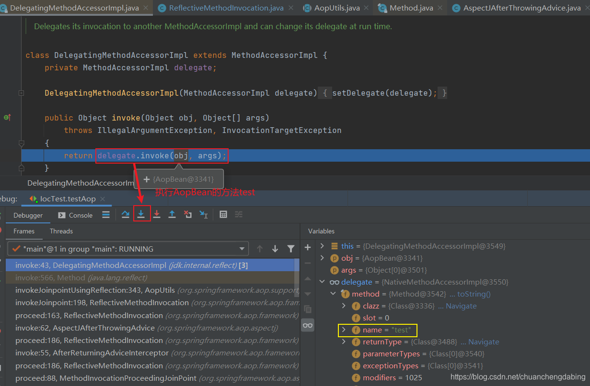The width and height of the screenshot is (590, 386).
Task: Select previous frame with up arrow
Action: coord(260,249)
